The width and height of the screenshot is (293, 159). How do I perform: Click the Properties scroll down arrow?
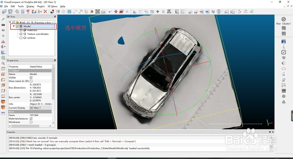click(53, 123)
